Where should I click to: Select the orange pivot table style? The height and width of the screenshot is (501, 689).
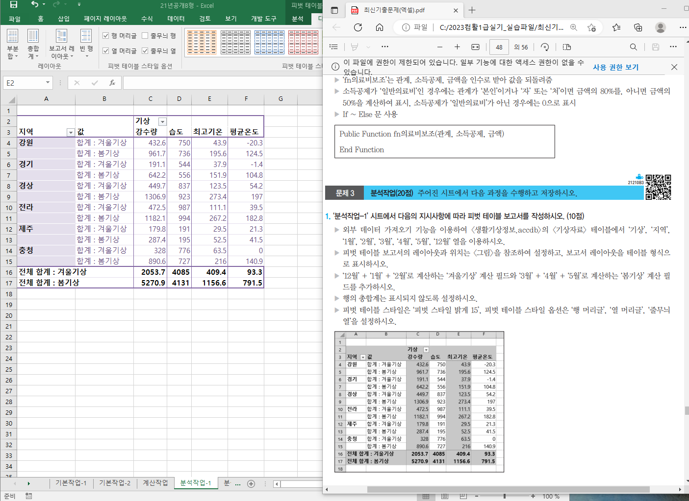click(x=202, y=43)
